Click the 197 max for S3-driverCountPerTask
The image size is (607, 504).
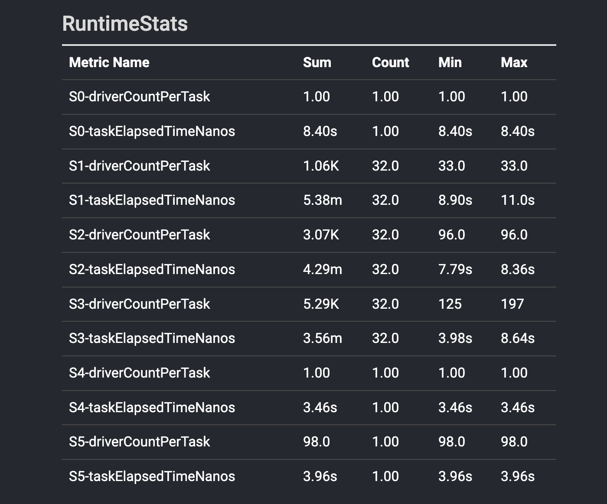click(x=513, y=304)
